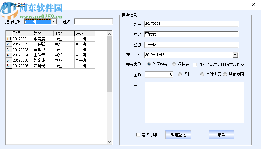
Task: Click inside the 备注 notes text area
Action: tap(194, 102)
